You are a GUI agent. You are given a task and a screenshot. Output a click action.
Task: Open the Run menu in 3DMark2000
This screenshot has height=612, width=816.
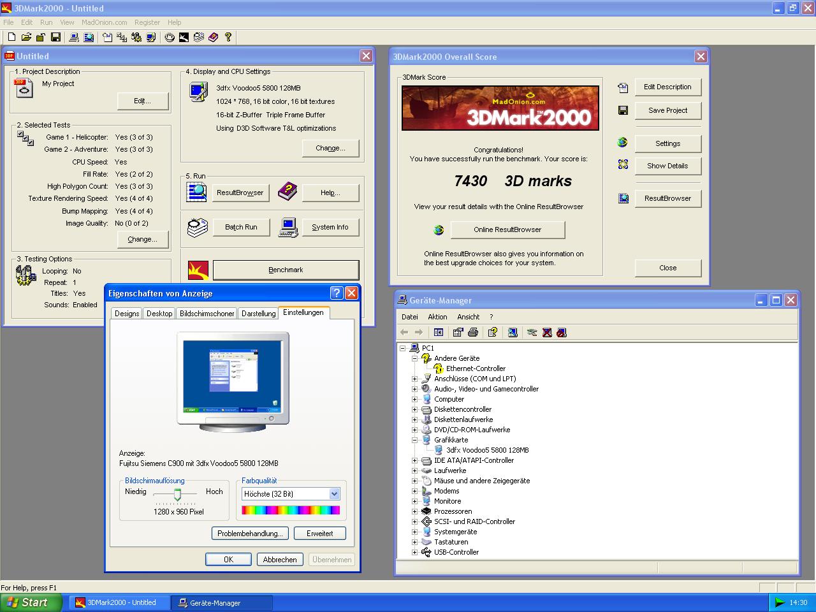click(47, 22)
